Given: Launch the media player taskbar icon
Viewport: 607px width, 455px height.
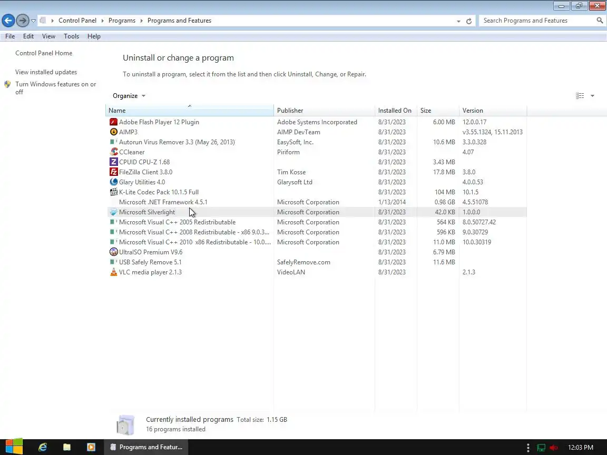Looking at the screenshot, I should (x=91, y=447).
